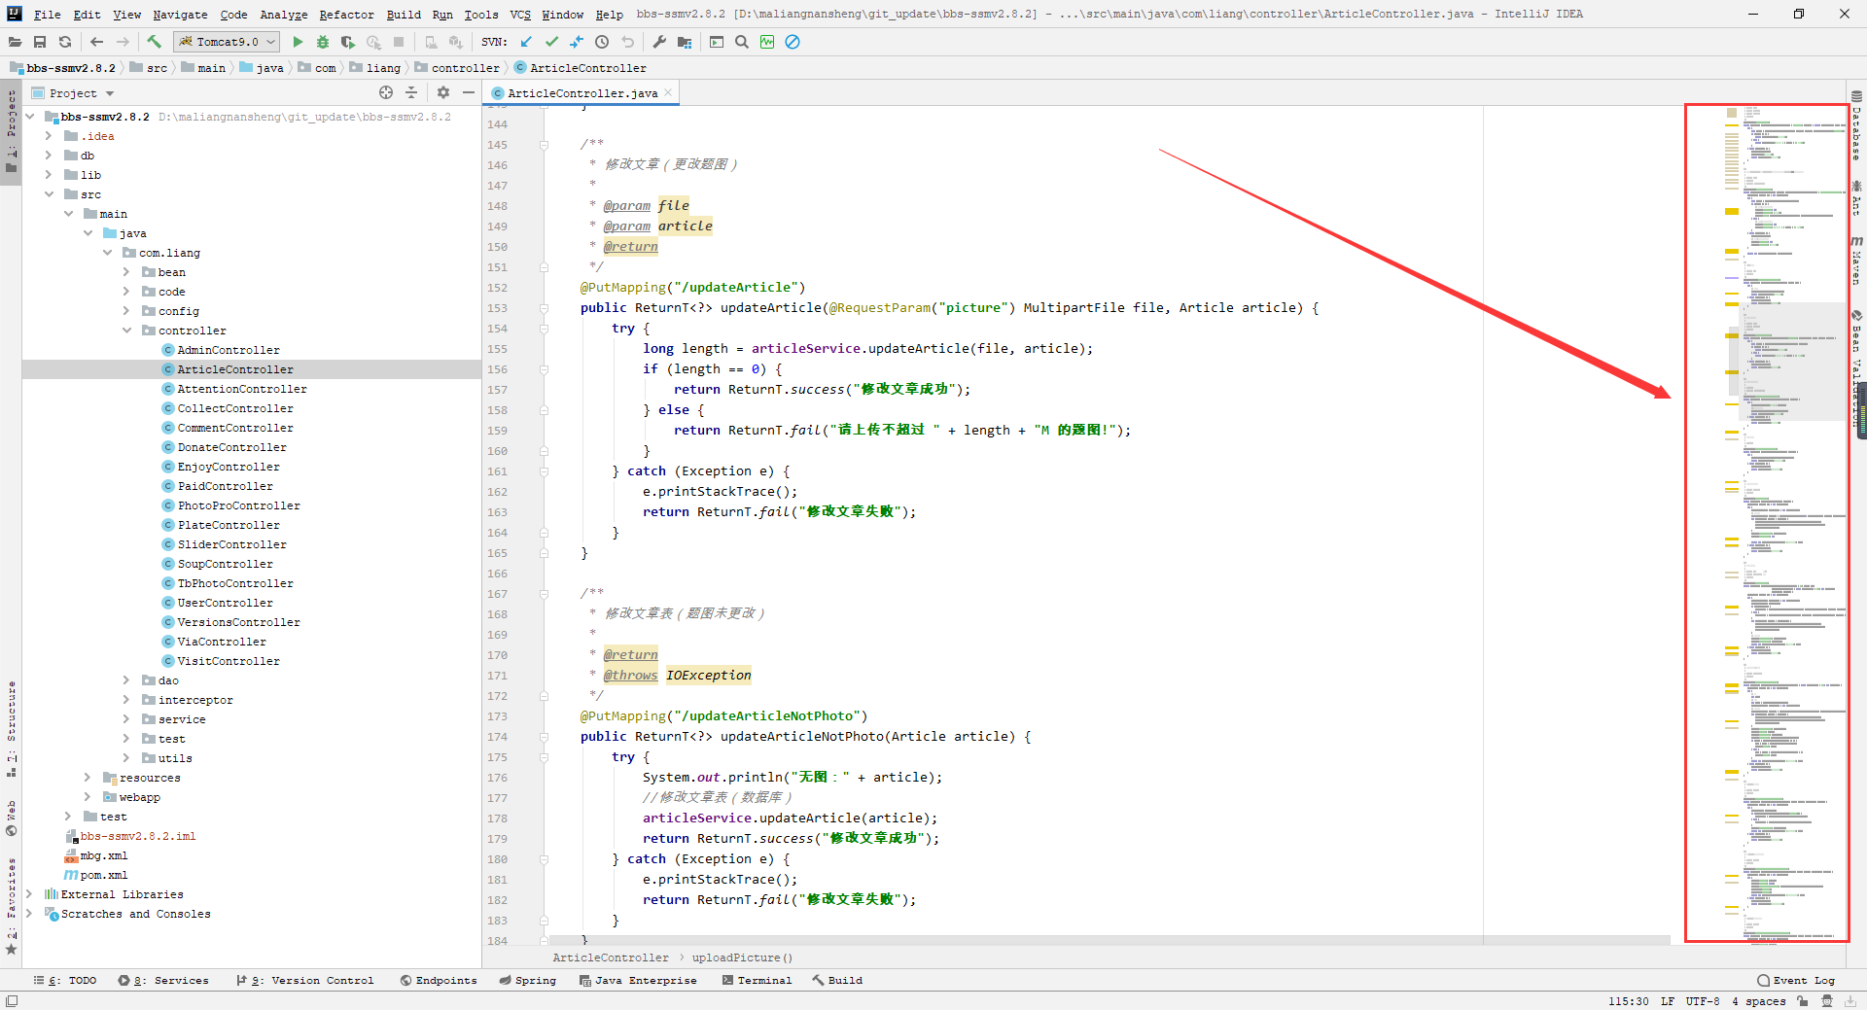Click uploadPicture() in editor breadcrumb
The height and width of the screenshot is (1010, 1867).
pos(742,958)
